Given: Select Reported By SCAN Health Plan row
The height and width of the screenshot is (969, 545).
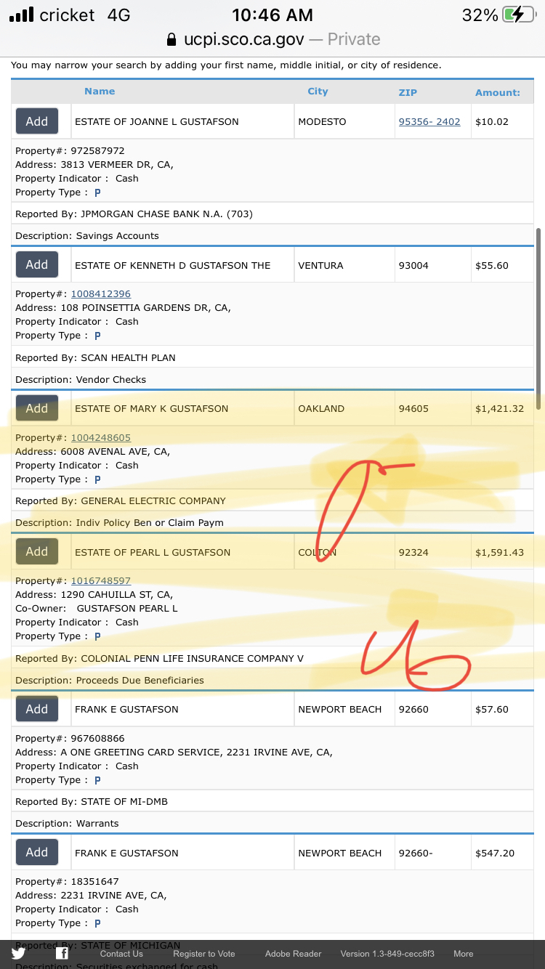Looking at the screenshot, I should [x=272, y=357].
